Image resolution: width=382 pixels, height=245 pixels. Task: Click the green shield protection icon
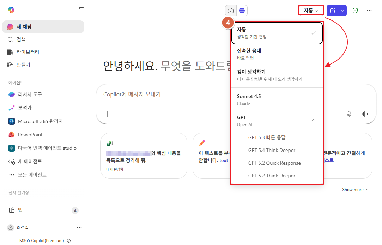(x=355, y=11)
